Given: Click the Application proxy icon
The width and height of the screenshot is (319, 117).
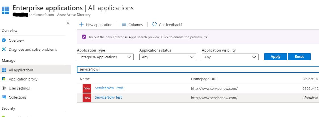Looking at the screenshot, I should click(x=4, y=79).
